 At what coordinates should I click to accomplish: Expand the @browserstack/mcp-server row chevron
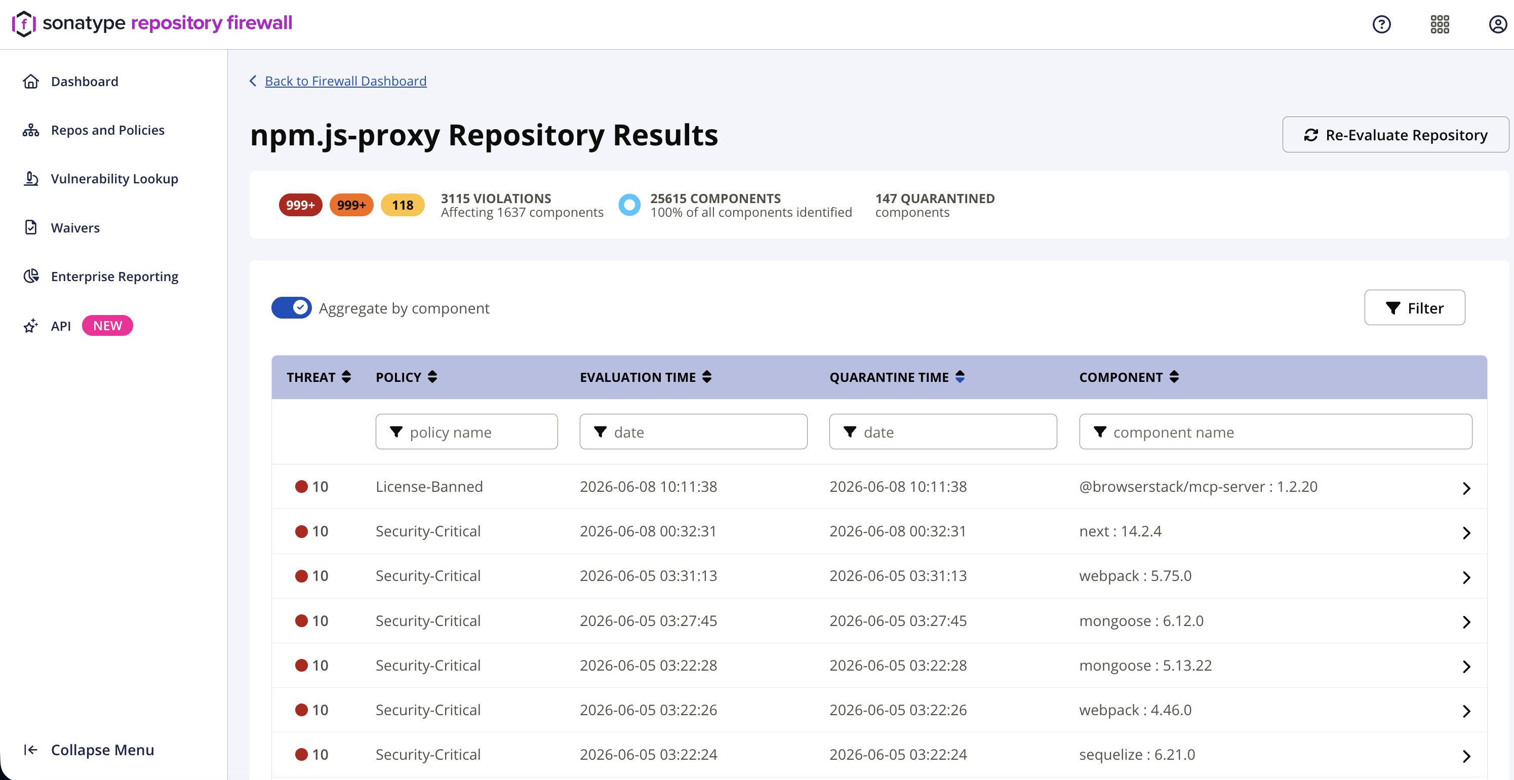coord(1466,488)
